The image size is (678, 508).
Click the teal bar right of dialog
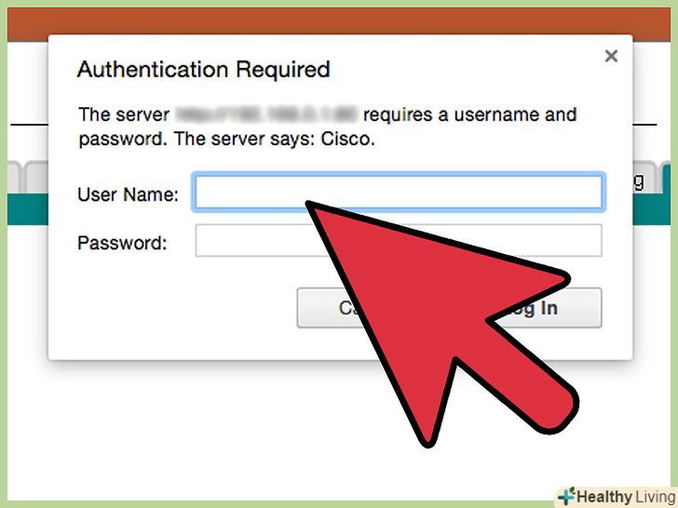(x=652, y=209)
